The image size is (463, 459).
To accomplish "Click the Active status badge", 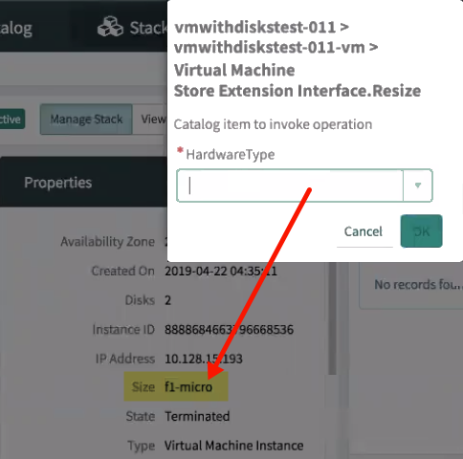I will click(12, 120).
